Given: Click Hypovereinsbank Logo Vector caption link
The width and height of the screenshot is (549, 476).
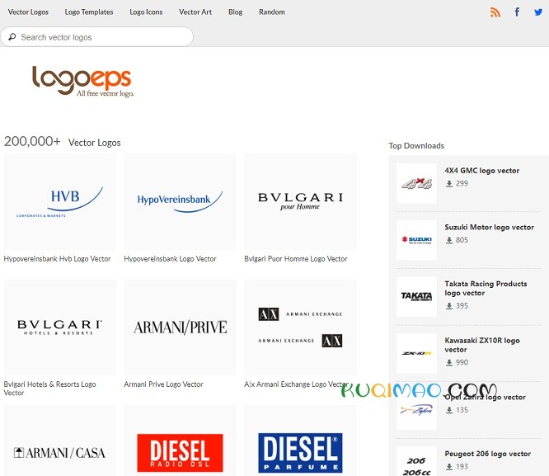Looking at the screenshot, I should tap(170, 259).
